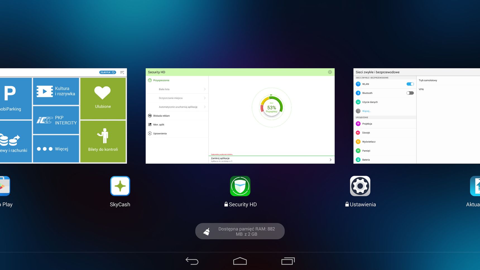Open the Ulubione heart tile
This screenshot has width=480, height=270.
(103, 98)
